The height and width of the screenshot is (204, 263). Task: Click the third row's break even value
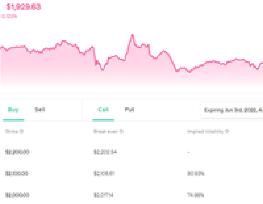click(104, 195)
